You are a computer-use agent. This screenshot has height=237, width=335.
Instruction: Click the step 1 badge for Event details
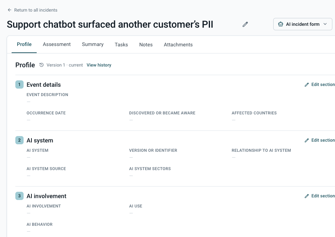(x=19, y=84)
